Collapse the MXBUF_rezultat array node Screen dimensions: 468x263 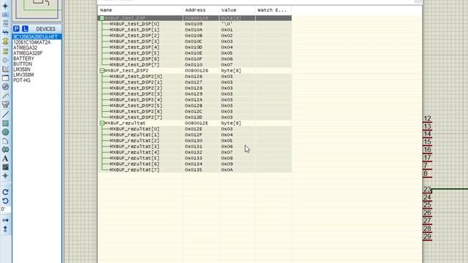tap(102, 123)
